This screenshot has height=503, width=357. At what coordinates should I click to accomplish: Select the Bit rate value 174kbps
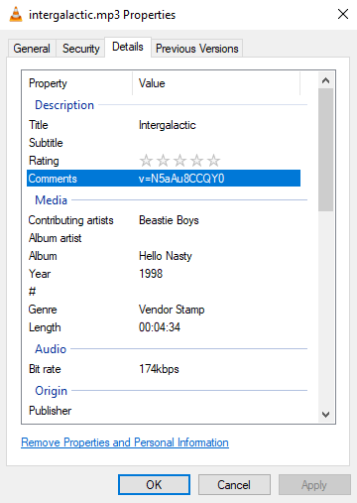pos(159,369)
